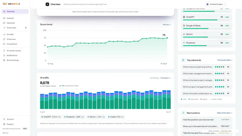Click the High impact tag

click(x=225, y=126)
